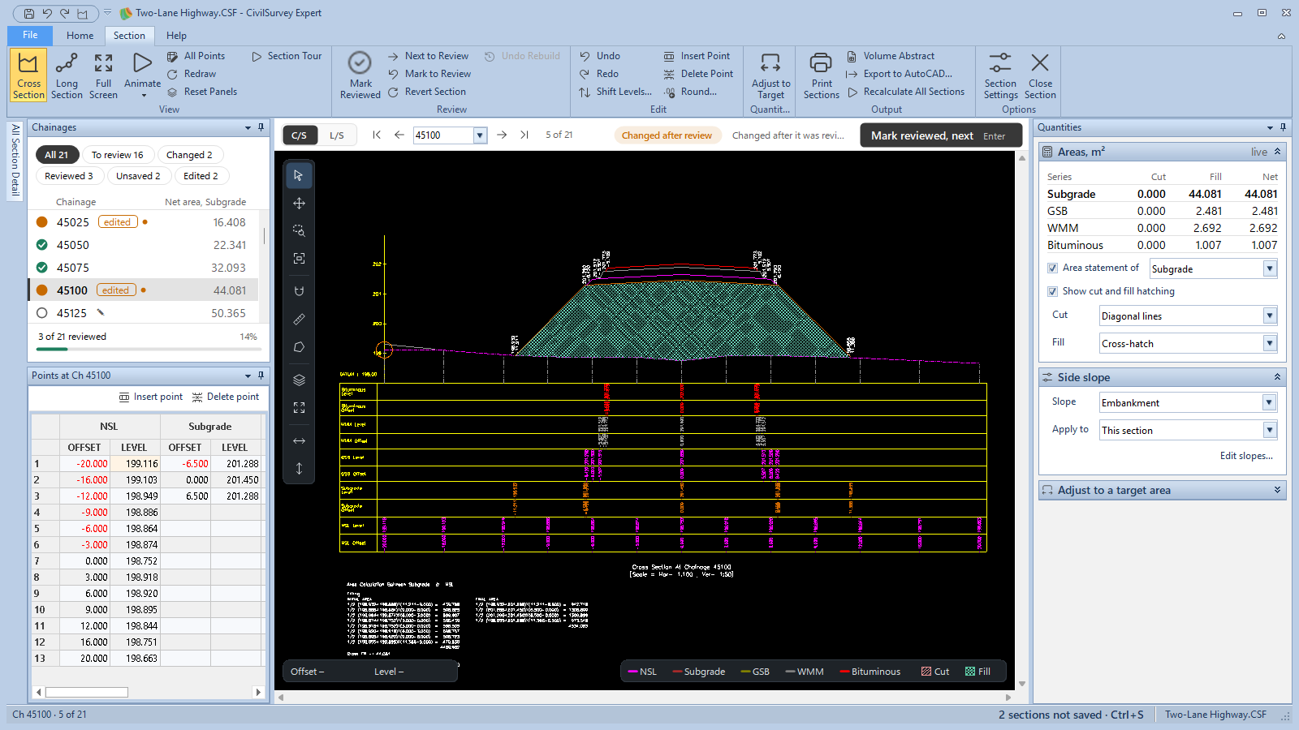
Task: Select the pan move tool
Action: [299, 203]
